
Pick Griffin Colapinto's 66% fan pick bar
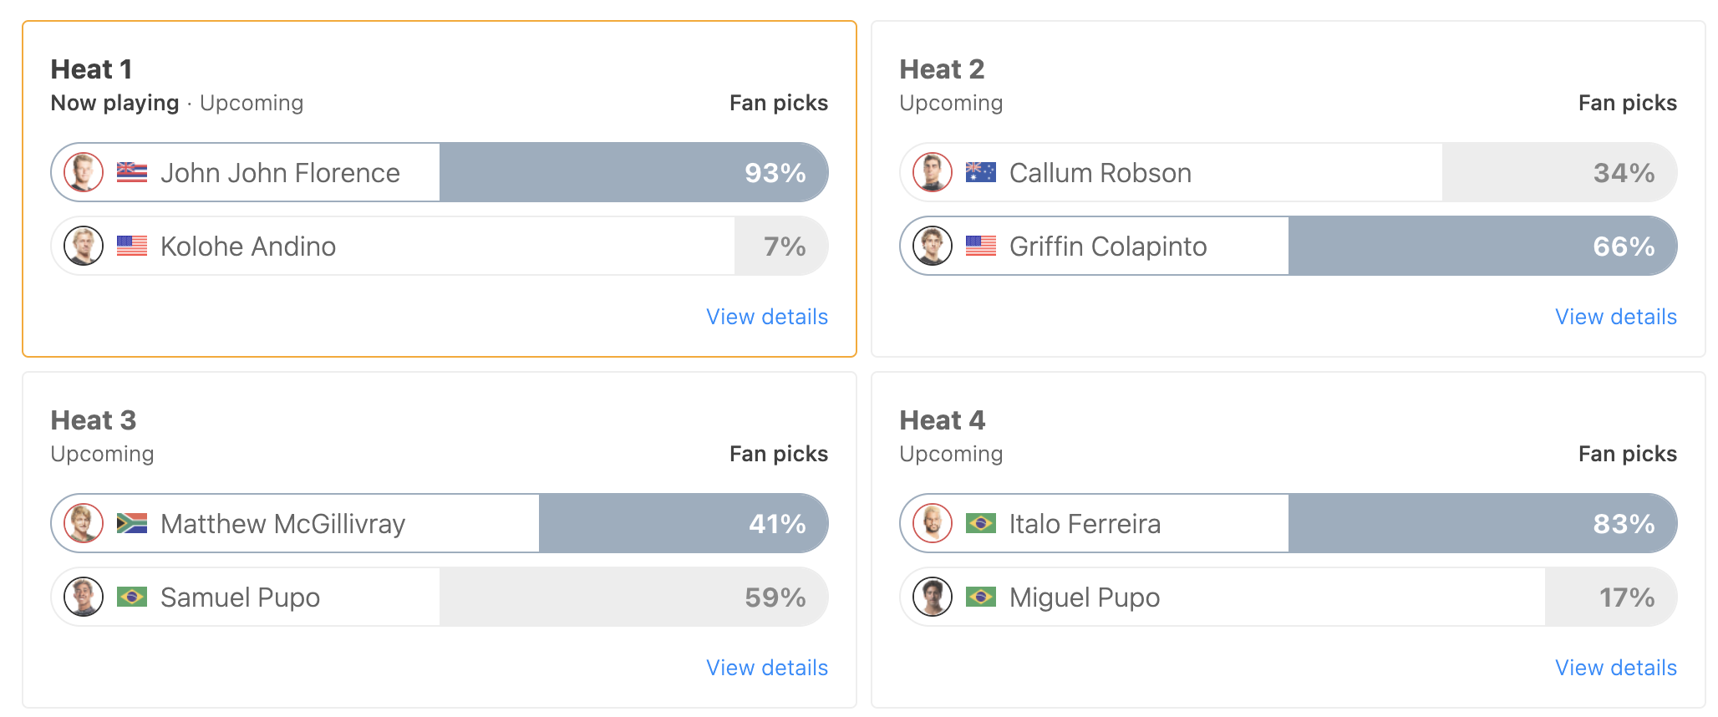coord(1482,246)
